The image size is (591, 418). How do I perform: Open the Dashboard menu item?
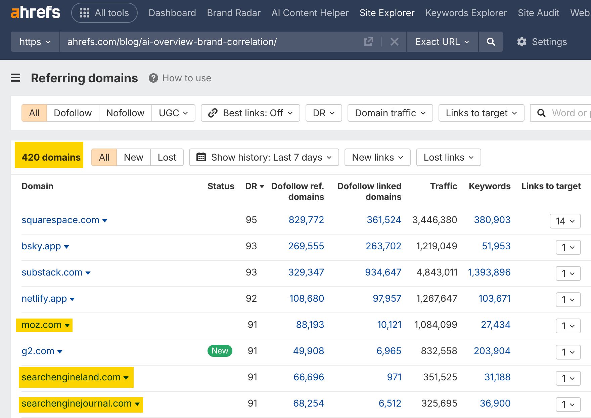click(x=172, y=13)
